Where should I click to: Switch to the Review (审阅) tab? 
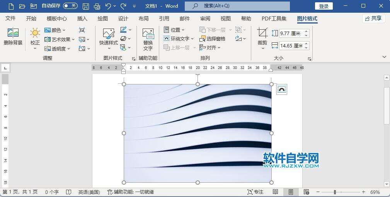[x=205, y=19]
